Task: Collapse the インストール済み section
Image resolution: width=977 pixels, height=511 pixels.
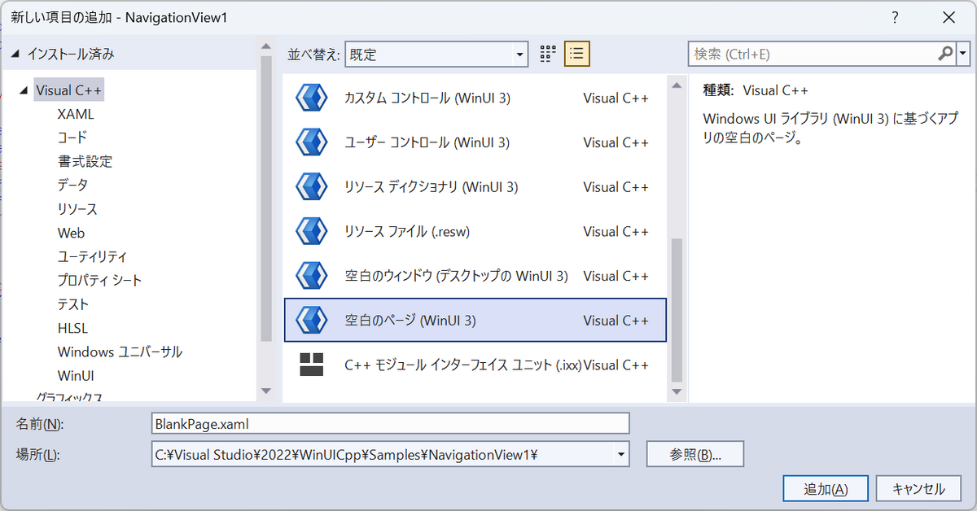Action: pos(14,55)
